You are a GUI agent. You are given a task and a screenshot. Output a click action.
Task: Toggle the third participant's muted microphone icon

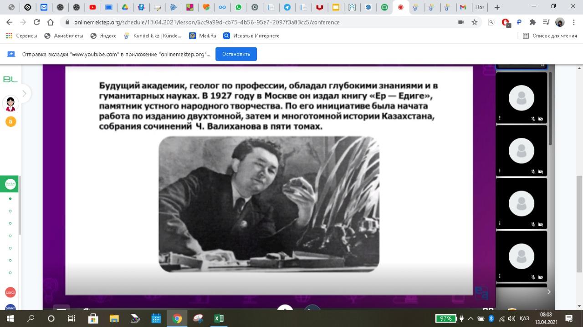click(x=533, y=224)
